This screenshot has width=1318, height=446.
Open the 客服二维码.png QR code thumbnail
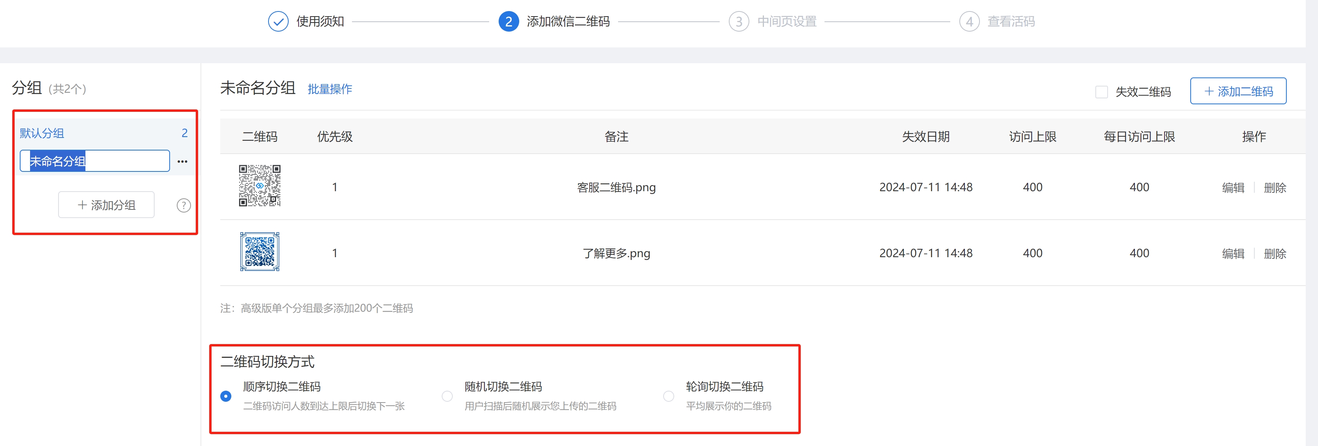260,185
